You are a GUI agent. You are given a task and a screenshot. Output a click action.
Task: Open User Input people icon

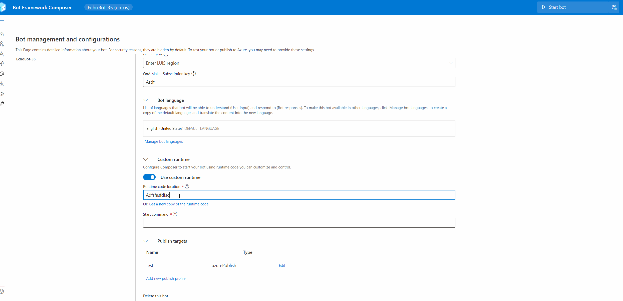(2, 64)
